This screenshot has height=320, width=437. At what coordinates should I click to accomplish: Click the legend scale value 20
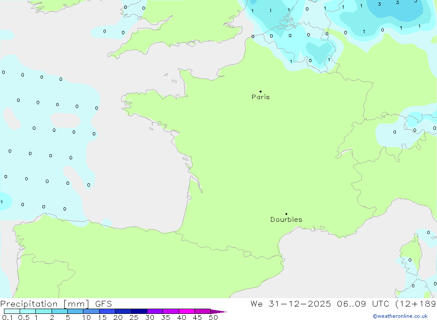coord(118,317)
